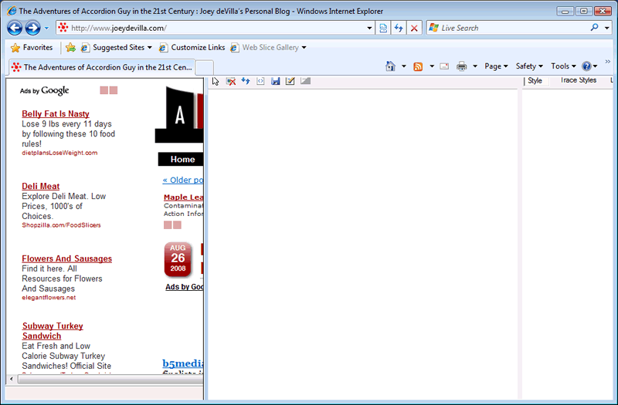Click the browser Forward arrow button

tap(32, 28)
